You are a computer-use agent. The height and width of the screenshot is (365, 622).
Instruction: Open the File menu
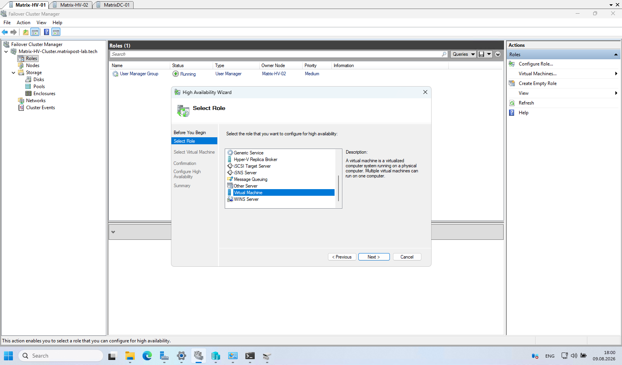pos(7,23)
